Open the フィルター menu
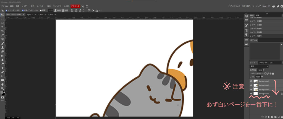Image resolution: width=283 pixels, height=119 pixels. [41, 6]
